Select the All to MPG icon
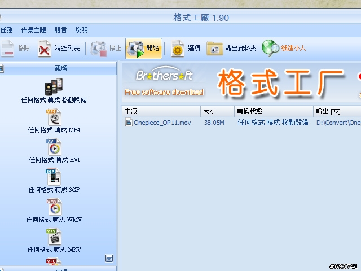361x271 pixels. (x=54, y=262)
